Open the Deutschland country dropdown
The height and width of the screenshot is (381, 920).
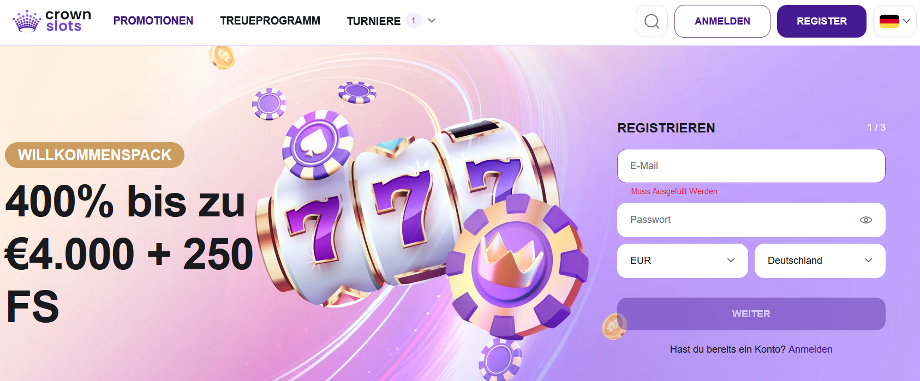pyautogui.click(x=820, y=261)
